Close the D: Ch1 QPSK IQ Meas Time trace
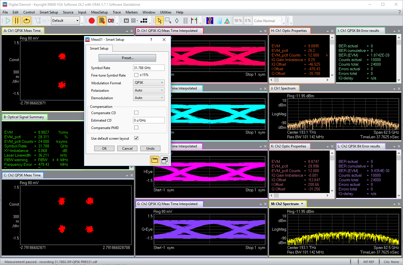 265,31
